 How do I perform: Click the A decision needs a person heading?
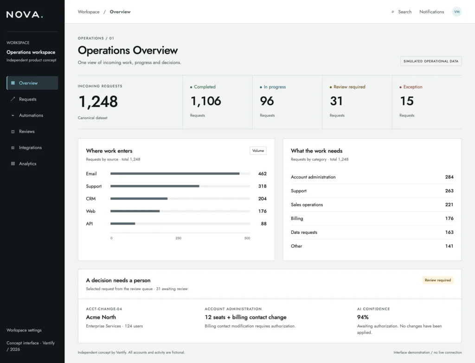[118, 281]
